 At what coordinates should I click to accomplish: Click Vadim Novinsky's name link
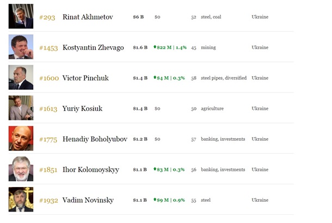pyautogui.click(x=88, y=200)
